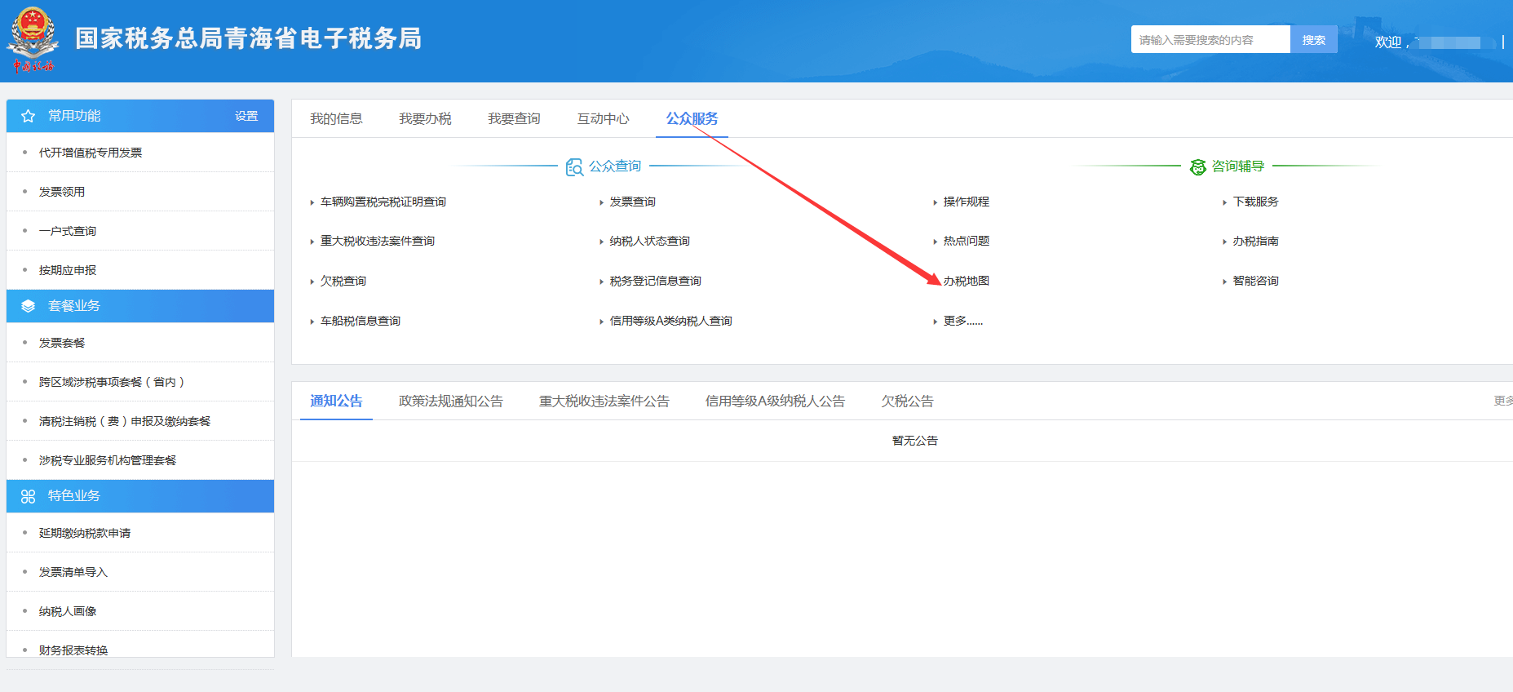Image resolution: width=1513 pixels, height=692 pixels.
Task: Open 纳税人画像 in the sidebar
Action: click(x=68, y=611)
